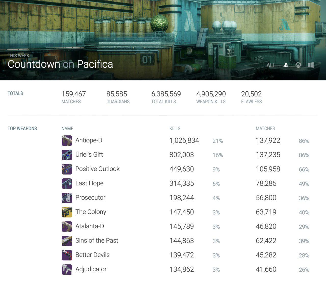
Task: Click the Adjudicator weapon name
Action: click(91, 269)
